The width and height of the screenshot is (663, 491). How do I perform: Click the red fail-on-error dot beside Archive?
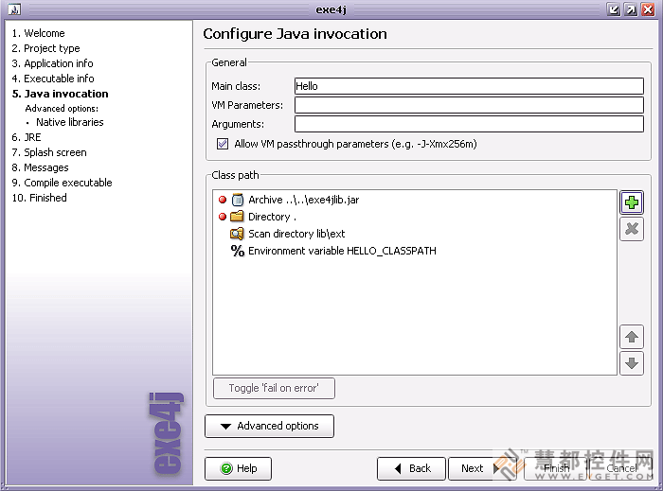click(223, 200)
